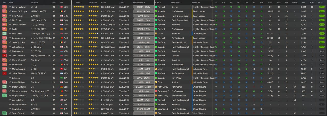Image resolution: width=327 pixels, height=116 pixels.
Task: Click the Iron Willed personality on Ederson's row
Action: [x=177, y=78]
